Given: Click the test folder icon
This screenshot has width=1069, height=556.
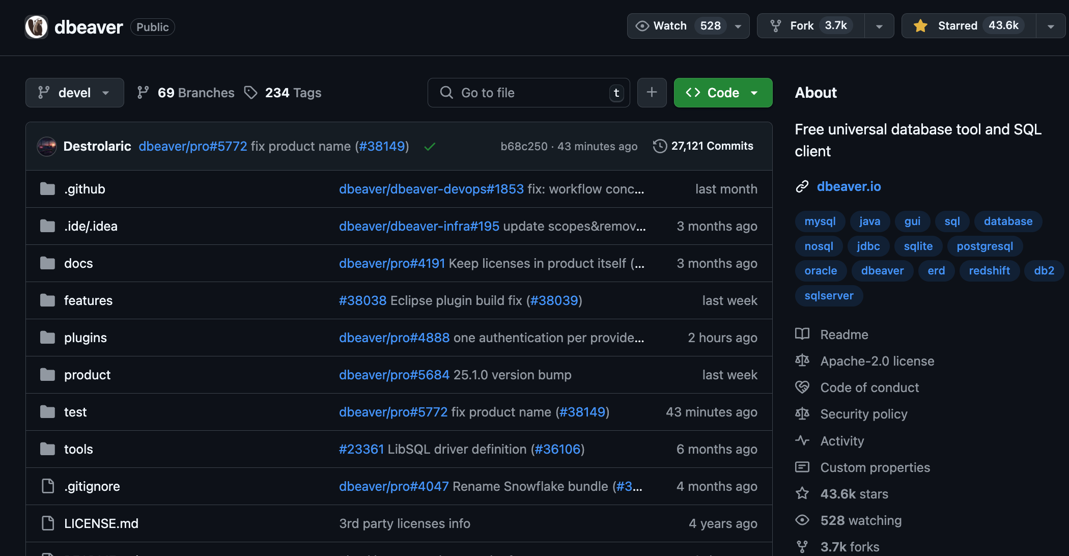Looking at the screenshot, I should point(47,412).
